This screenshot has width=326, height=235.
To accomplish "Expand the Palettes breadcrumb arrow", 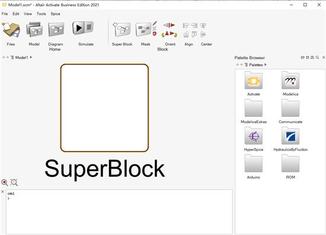I will 266,65.
